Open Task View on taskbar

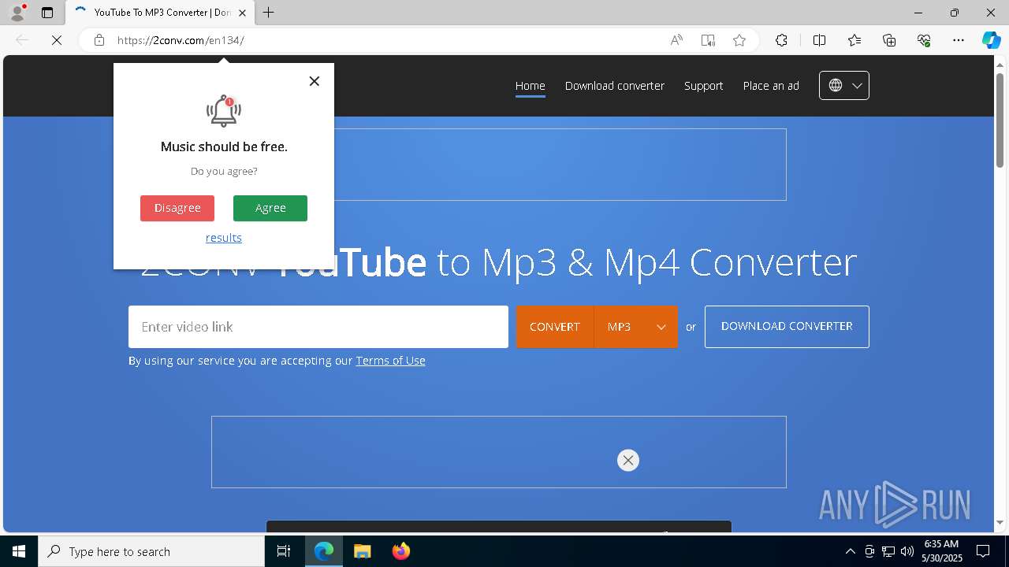coord(284,551)
